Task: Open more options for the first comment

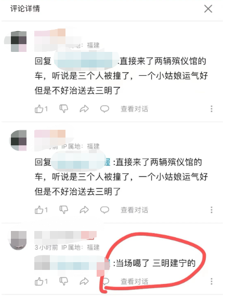Action: (x=211, y=108)
